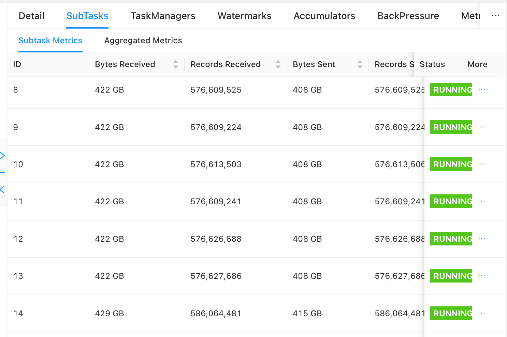Viewport: 507px width, 337px height.
Task: Open the more actions menu for subtask 8
Action: [x=482, y=90]
